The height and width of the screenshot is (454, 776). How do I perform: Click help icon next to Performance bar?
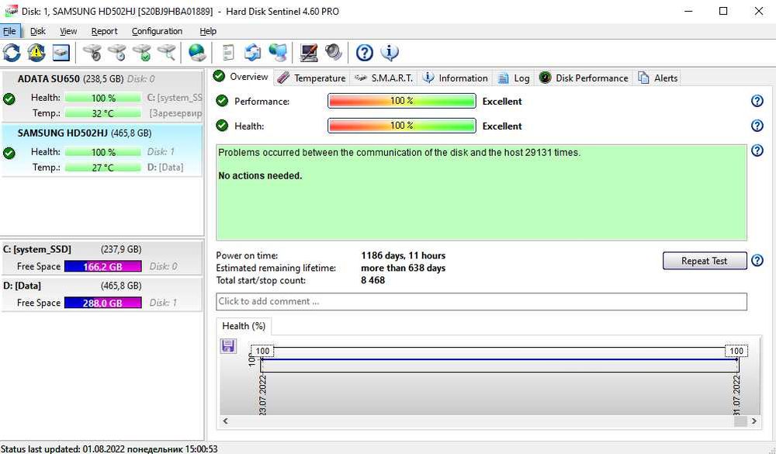tap(757, 101)
